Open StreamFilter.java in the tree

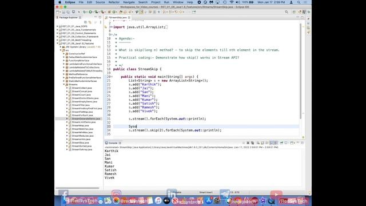coord(81,105)
